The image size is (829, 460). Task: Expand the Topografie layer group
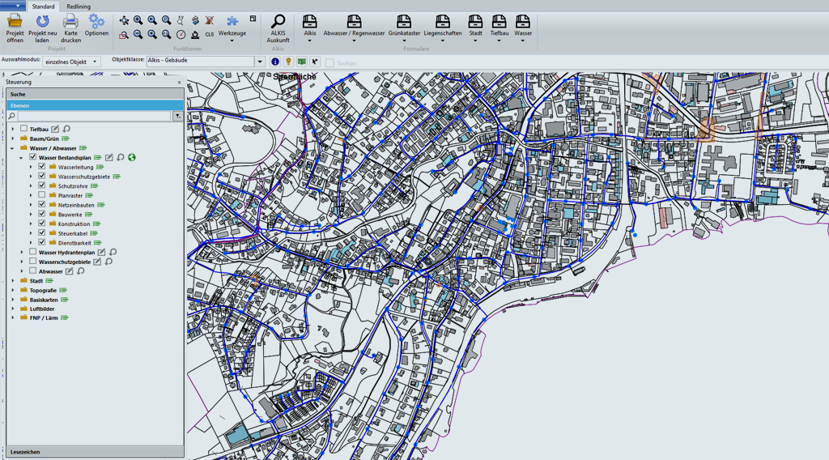click(x=13, y=290)
